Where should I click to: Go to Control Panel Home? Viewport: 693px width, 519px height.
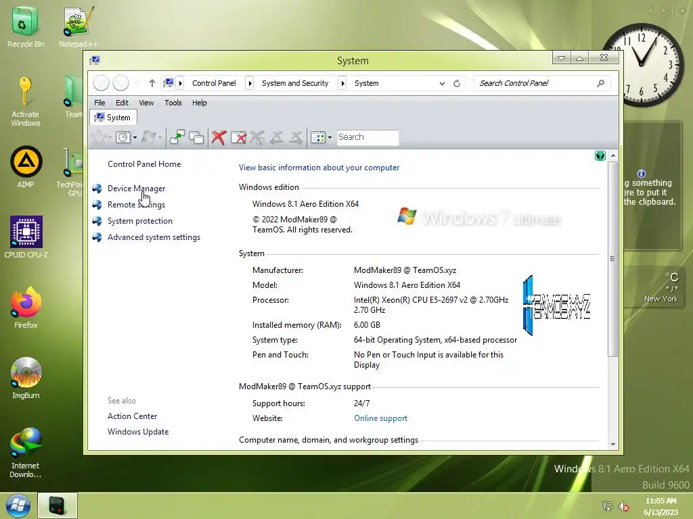[144, 164]
